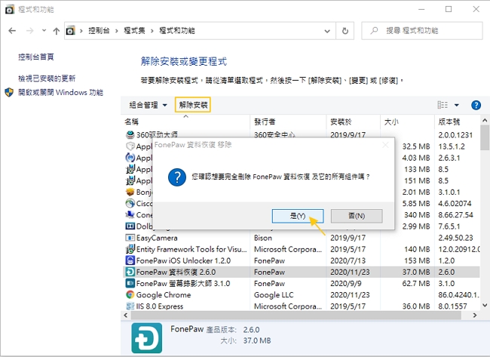Open the 組合管理 dropdown menu
Screen dimensions: 490x357
(x=148, y=105)
